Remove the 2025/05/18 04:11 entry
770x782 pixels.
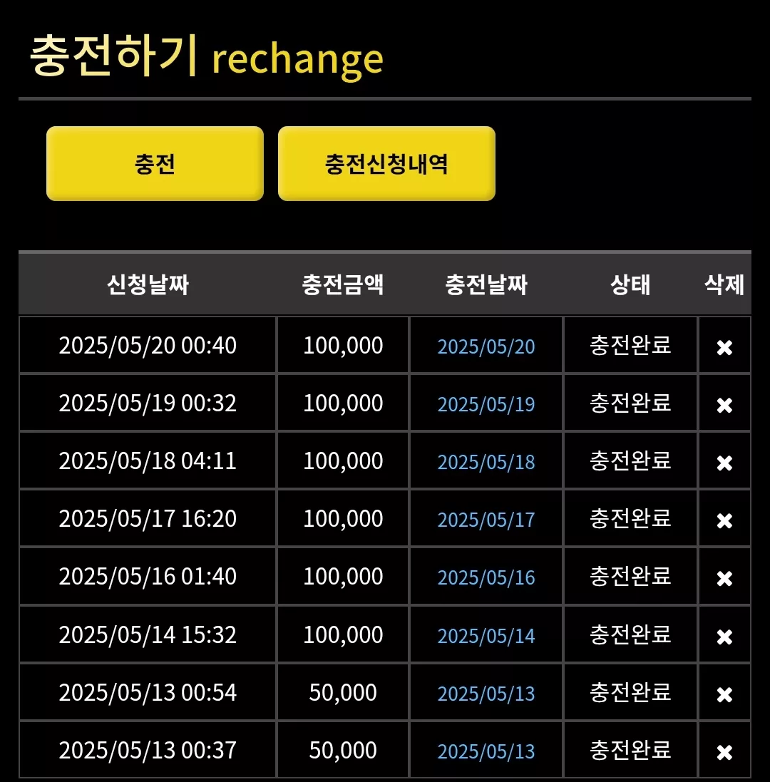coord(724,463)
